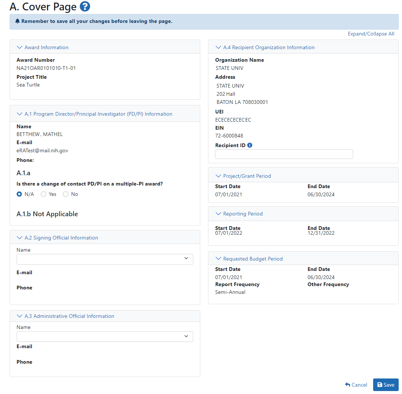Collapse A.2 Signing Official Information panel

57,238
